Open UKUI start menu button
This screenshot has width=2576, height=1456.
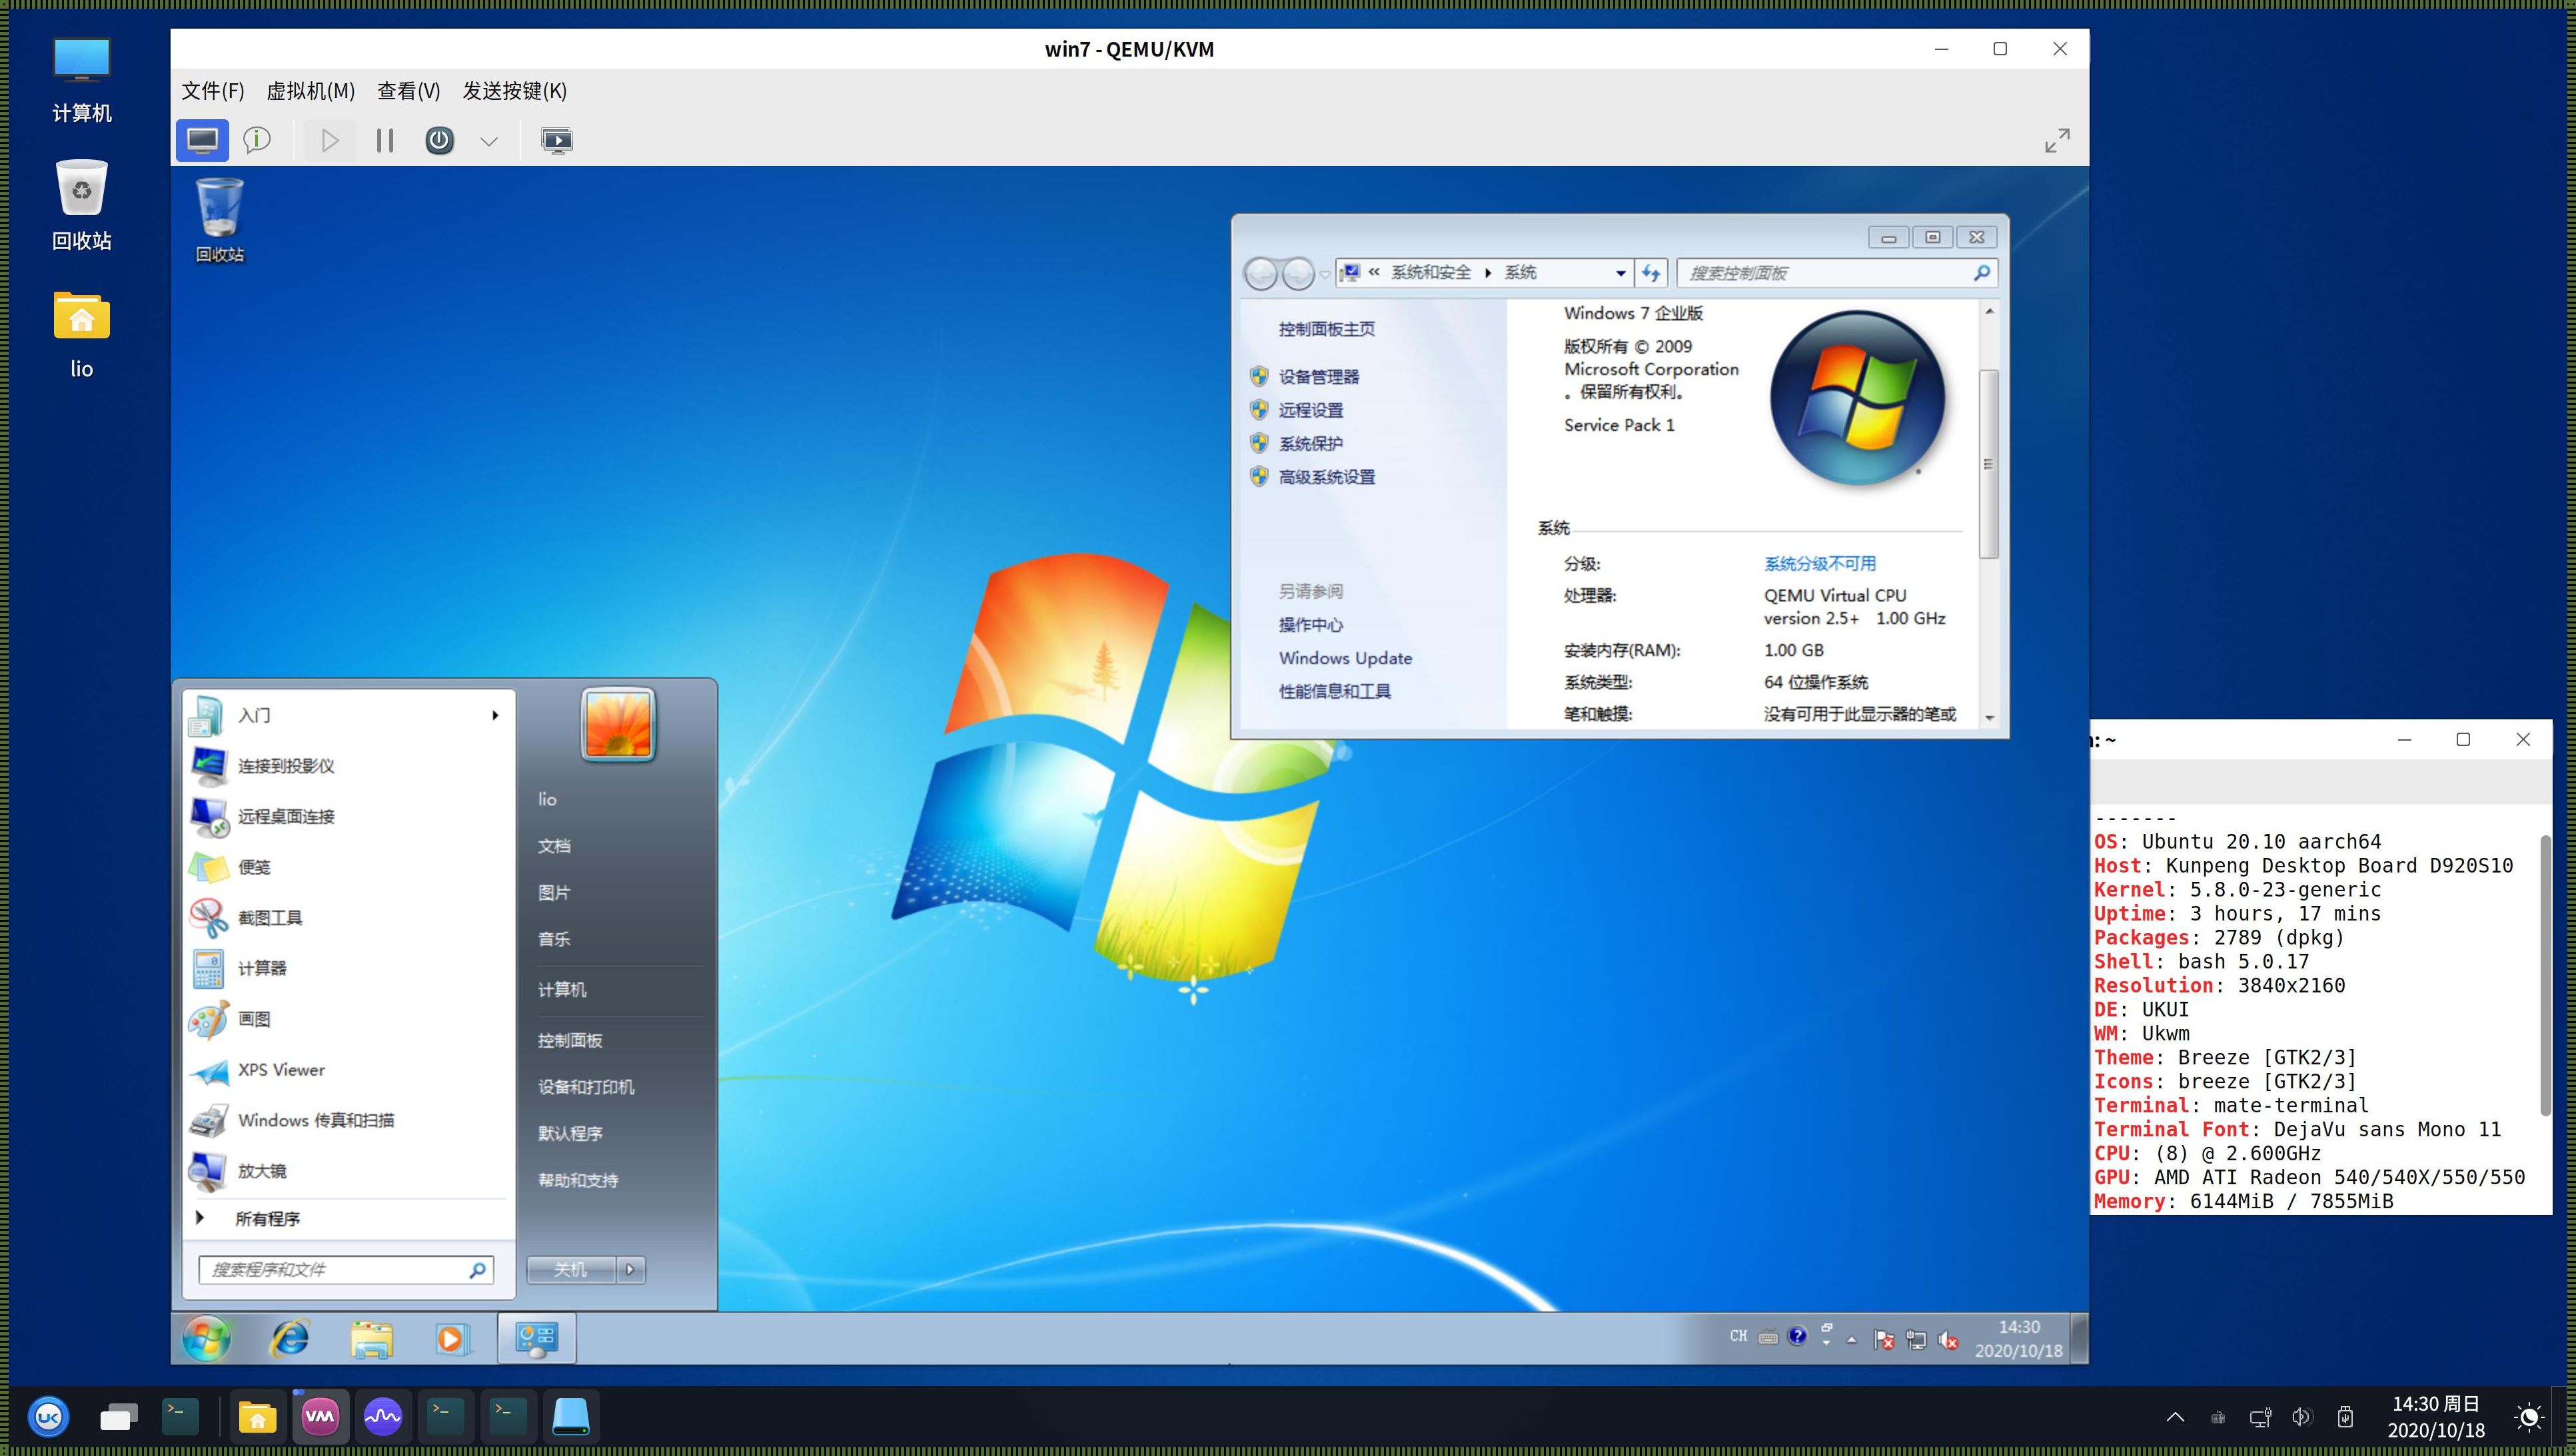click(x=48, y=1416)
